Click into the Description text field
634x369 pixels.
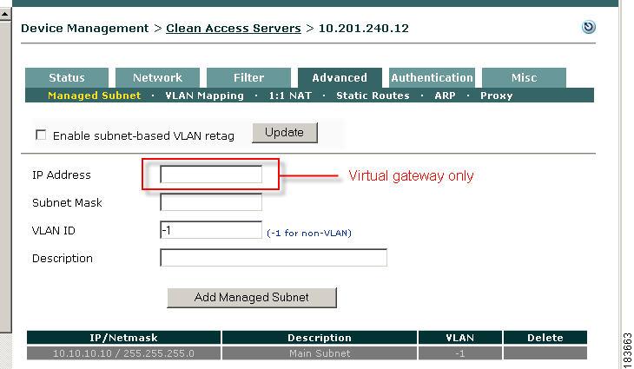[x=274, y=258]
